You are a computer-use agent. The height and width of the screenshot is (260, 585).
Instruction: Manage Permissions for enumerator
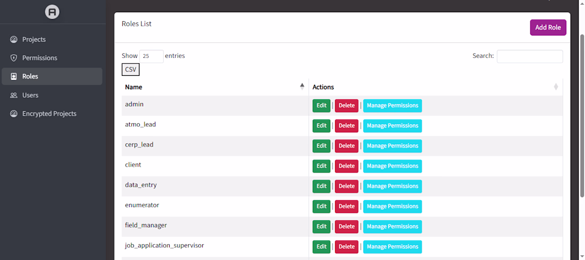pos(392,206)
